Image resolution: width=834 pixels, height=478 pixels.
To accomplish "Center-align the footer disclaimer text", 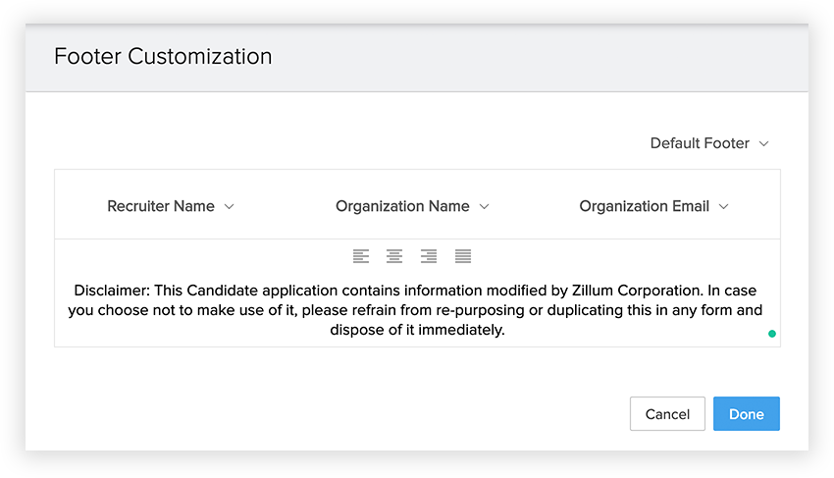I will coord(394,256).
